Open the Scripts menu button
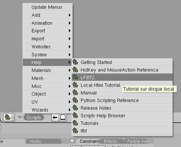The height and width of the screenshot is (147, 181). (34, 117)
